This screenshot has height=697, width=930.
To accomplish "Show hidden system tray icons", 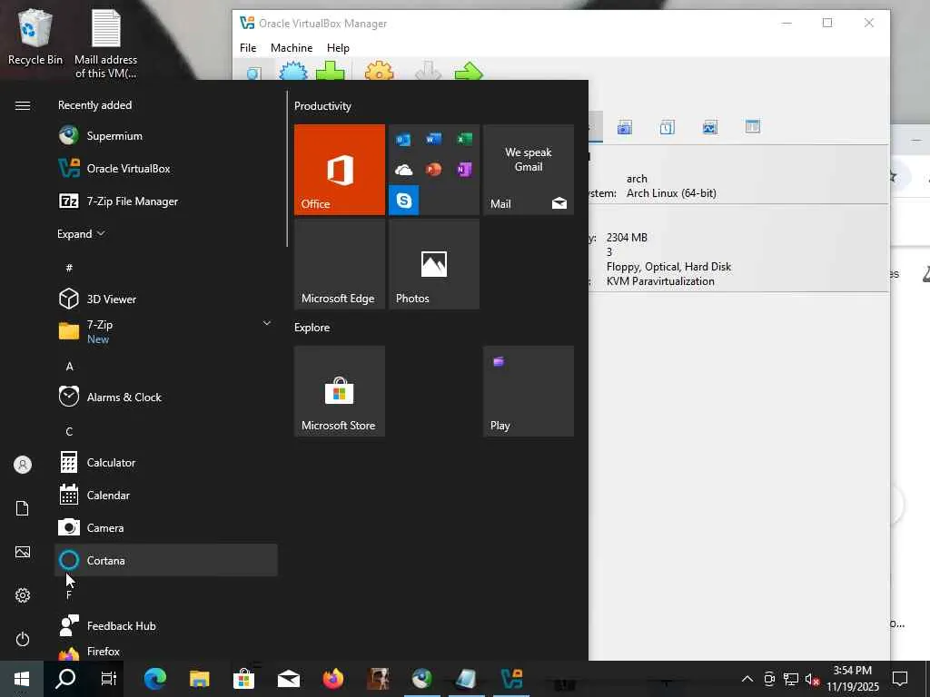I will [747, 679].
